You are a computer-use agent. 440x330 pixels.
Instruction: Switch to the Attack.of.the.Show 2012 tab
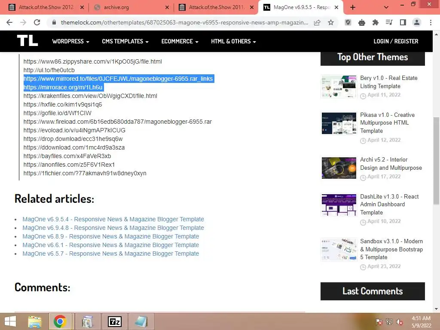tap(46, 7)
